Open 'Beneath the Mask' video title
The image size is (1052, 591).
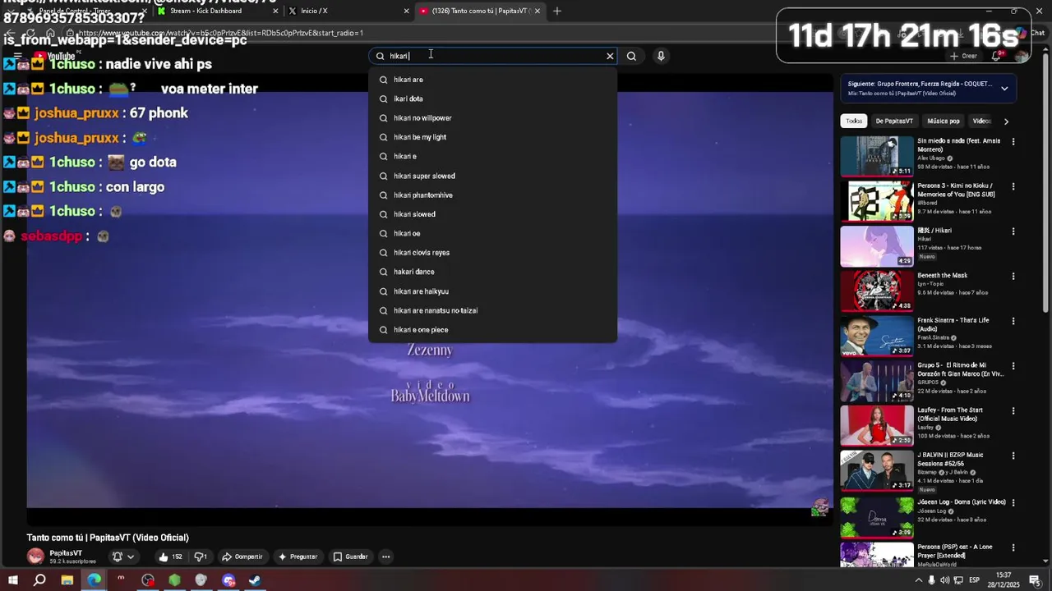tap(943, 276)
